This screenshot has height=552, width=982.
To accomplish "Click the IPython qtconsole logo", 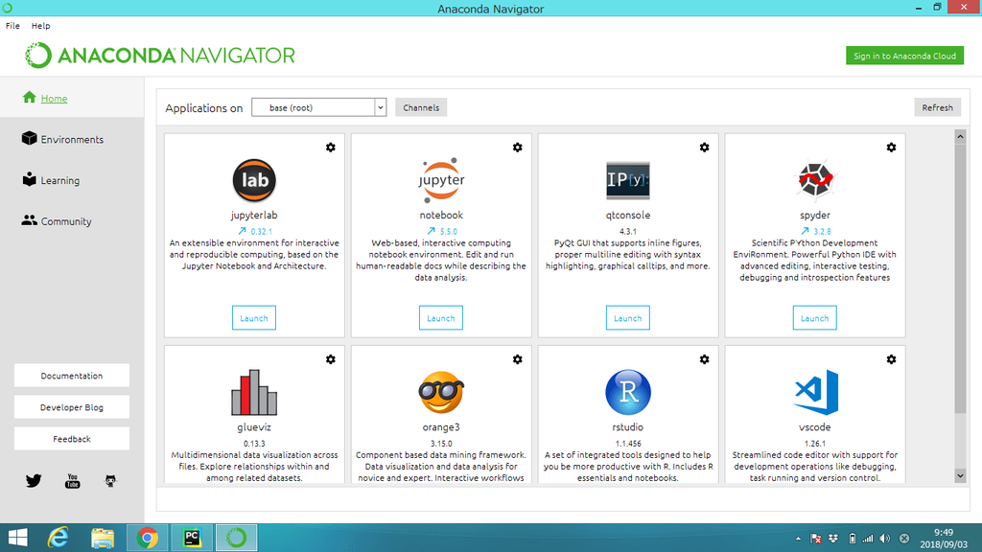I will [x=628, y=180].
